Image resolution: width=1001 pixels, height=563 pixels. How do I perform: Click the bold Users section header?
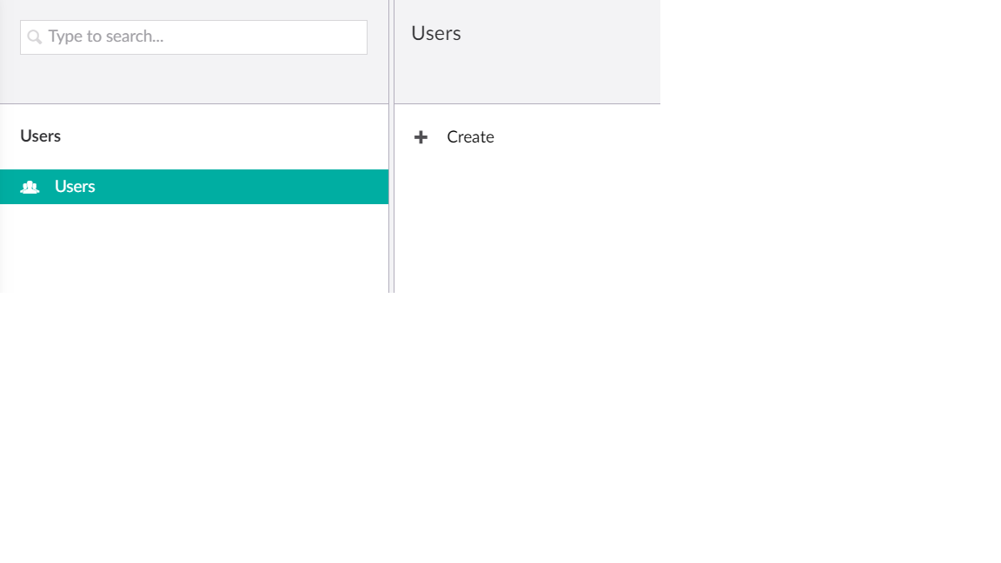41,136
